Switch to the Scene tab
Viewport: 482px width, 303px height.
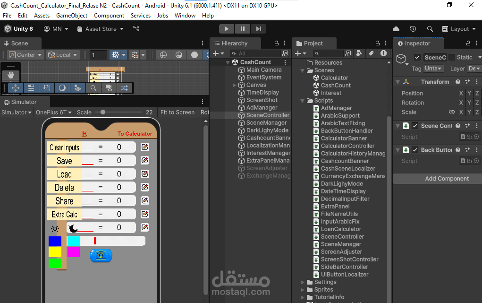20,43
